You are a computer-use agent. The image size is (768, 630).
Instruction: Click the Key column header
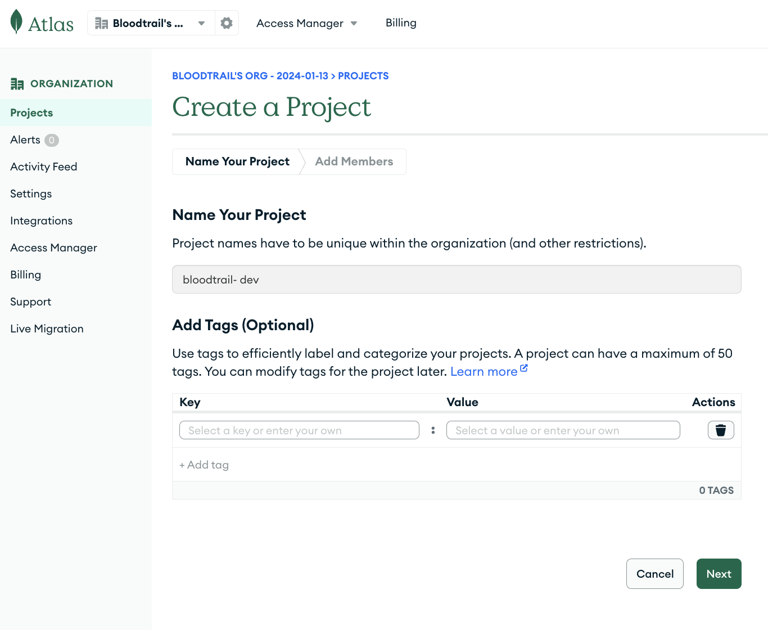[x=190, y=402]
